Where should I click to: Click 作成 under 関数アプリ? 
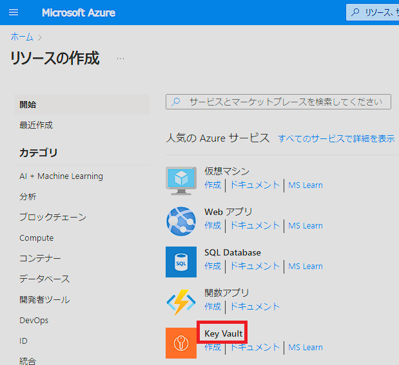coord(213,306)
